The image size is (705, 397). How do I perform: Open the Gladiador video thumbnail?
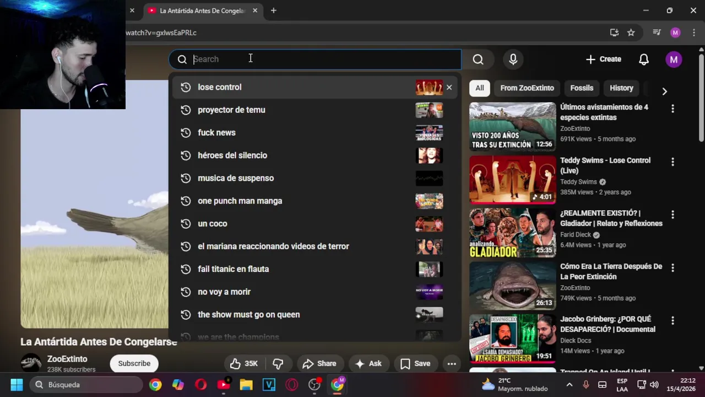pos(513,233)
